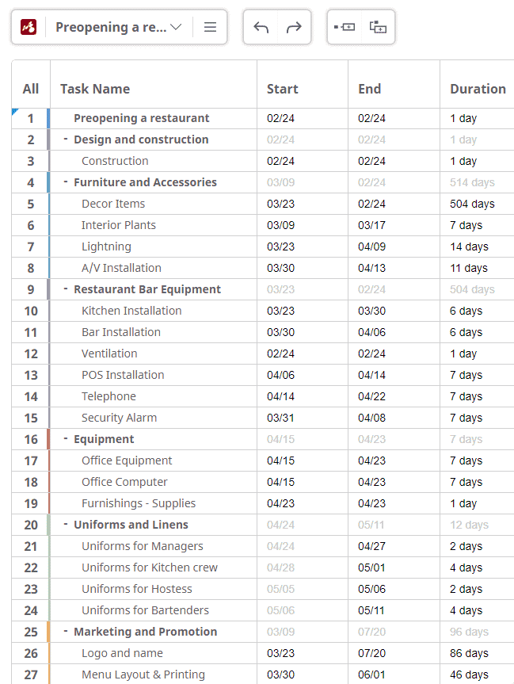
Task: Click the 86 days duration for Logo and name
Action: [x=469, y=653]
